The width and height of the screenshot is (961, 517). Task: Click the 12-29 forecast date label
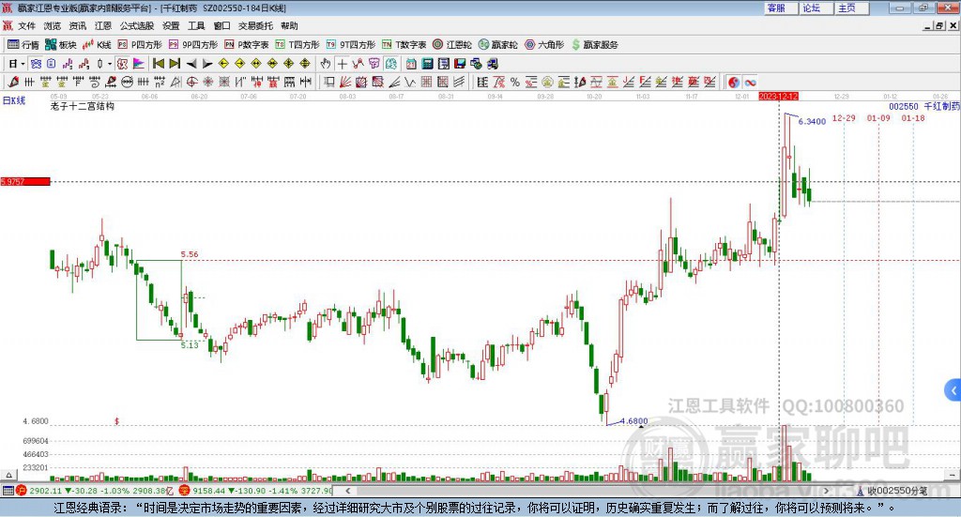[844, 117]
